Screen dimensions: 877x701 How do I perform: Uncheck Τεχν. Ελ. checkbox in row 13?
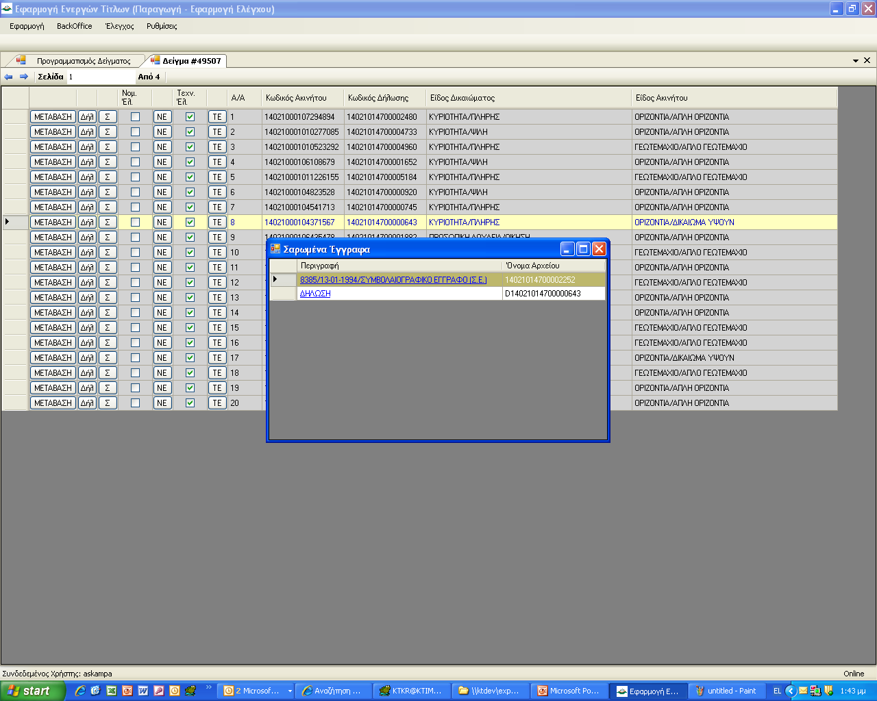tap(190, 298)
